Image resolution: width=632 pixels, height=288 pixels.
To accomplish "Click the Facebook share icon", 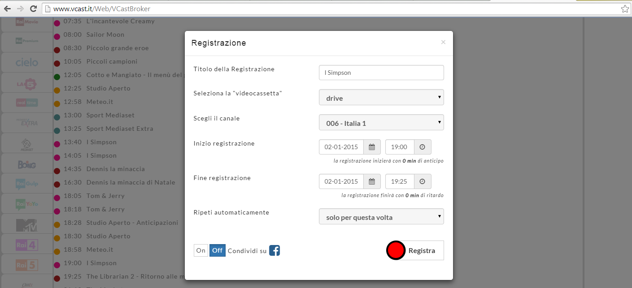I will 275,250.
